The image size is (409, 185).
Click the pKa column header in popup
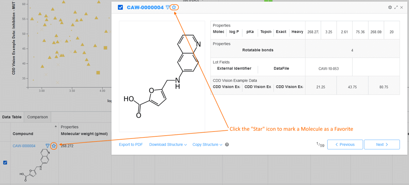pos(250,32)
